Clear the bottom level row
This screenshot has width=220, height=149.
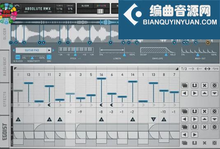coord(204,143)
